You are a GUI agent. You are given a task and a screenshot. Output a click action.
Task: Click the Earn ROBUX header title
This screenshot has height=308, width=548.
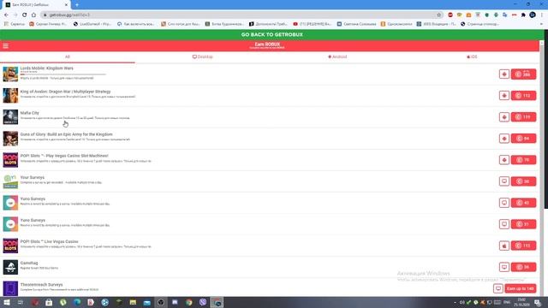pos(267,44)
